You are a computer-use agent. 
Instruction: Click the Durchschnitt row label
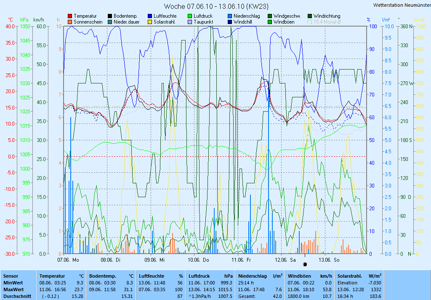click(x=16, y=296)
